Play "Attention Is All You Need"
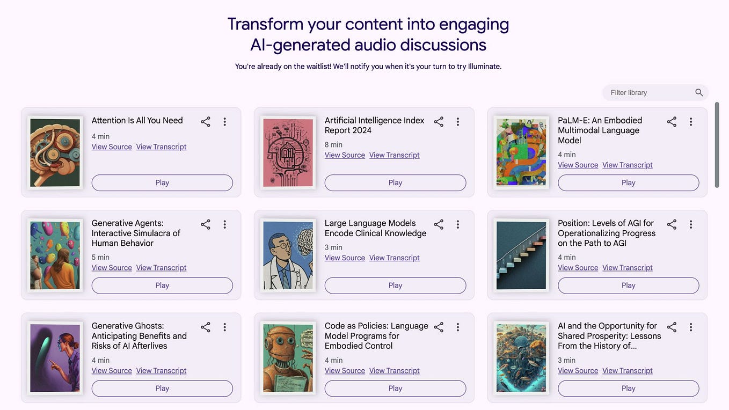This screenshot has height=410, width=729. click(x=162, y=182)
